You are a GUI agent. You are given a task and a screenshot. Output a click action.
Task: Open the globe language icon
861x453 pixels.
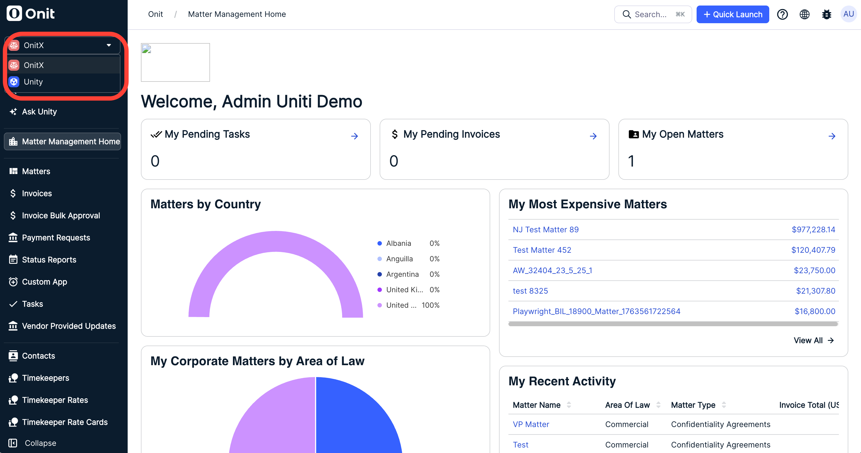(804, 14)
